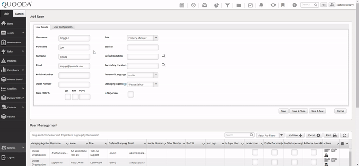
Task: Open the Role column header menu arrow
Action: (x=106, y=144)
